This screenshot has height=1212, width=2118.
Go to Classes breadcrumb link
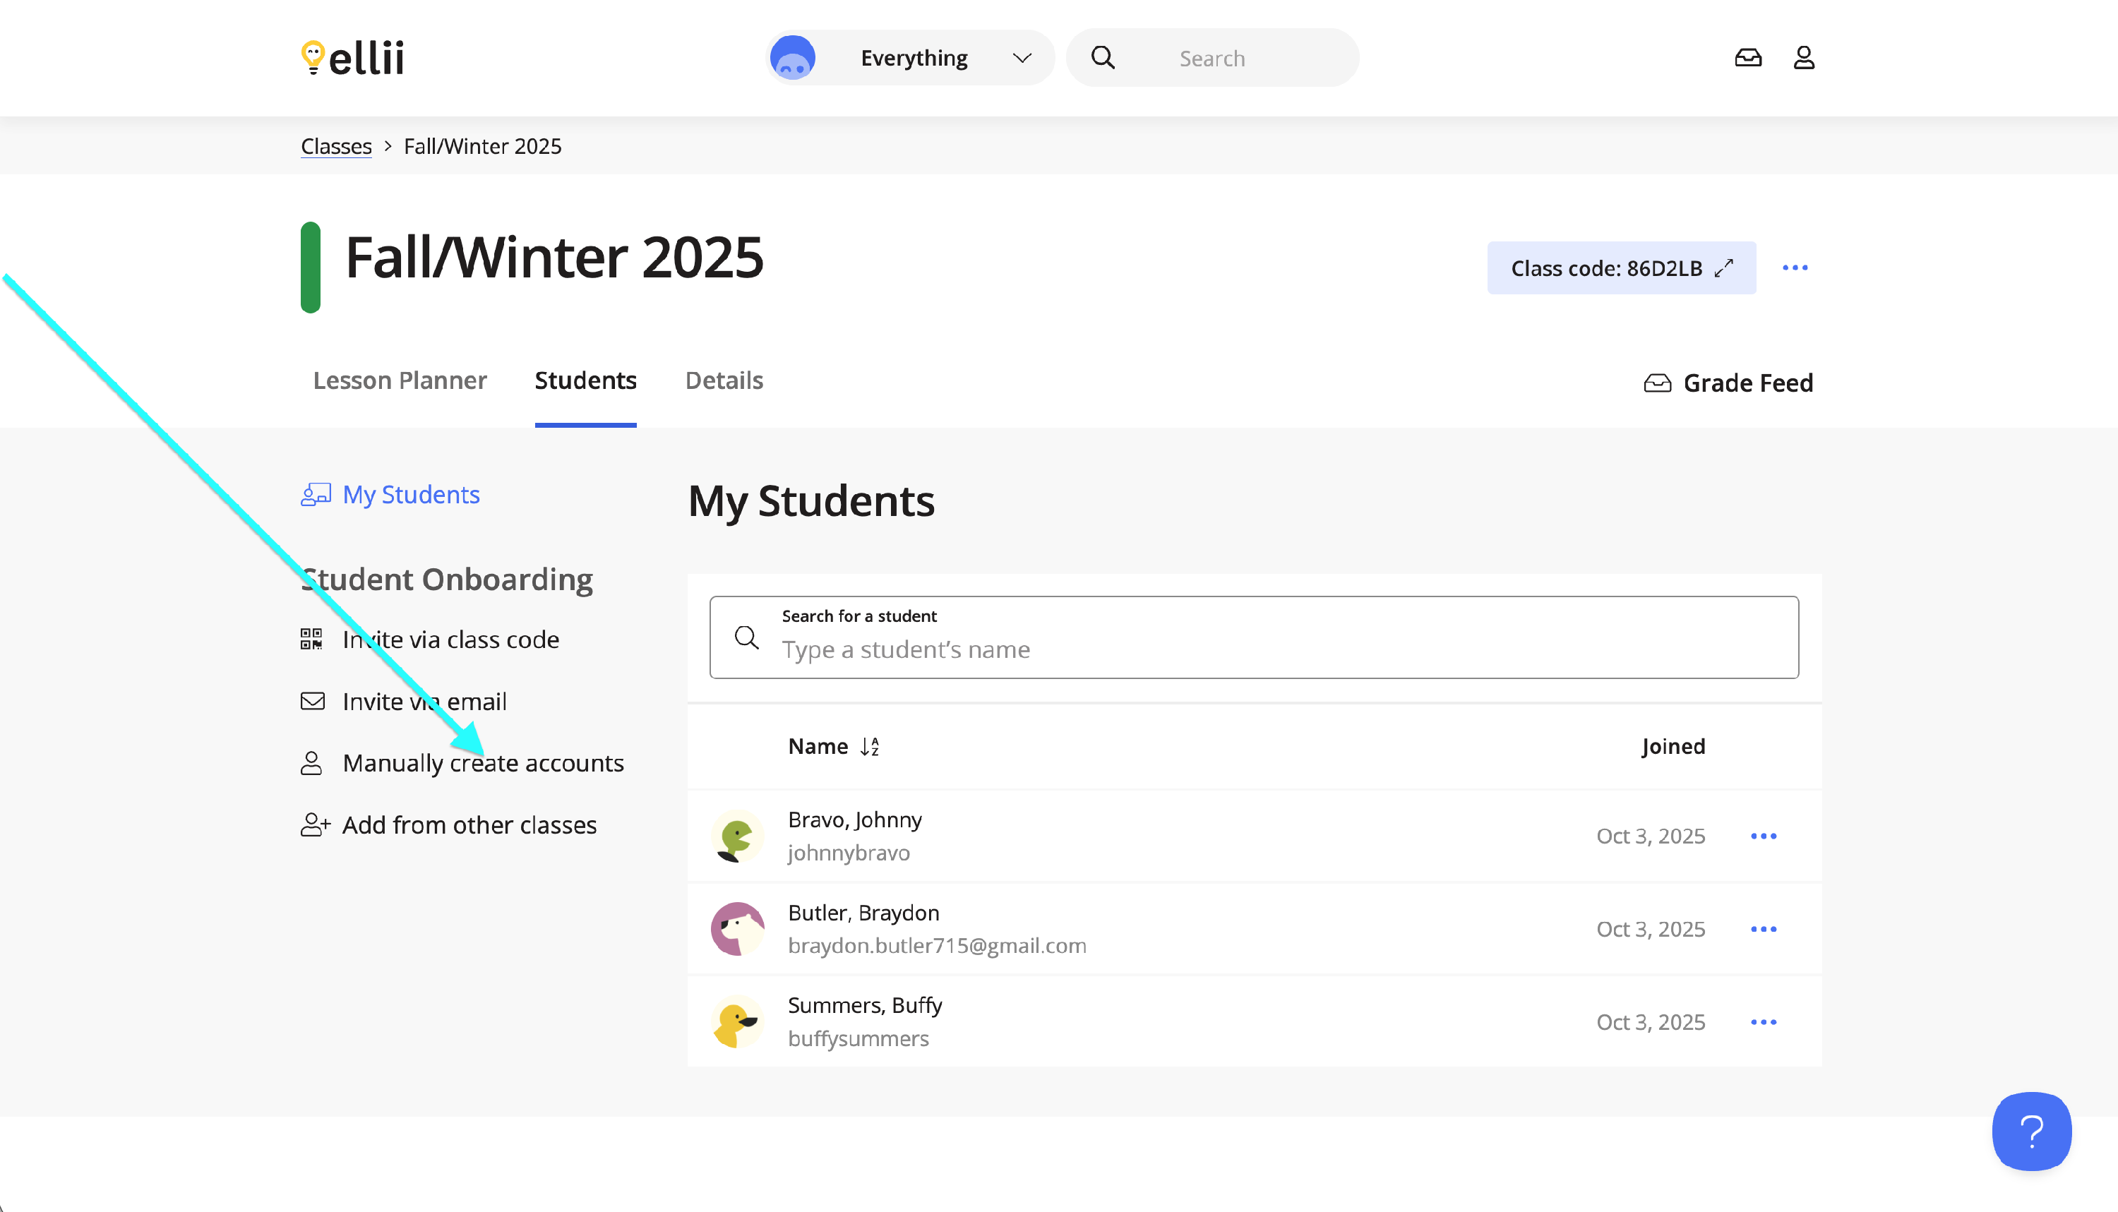(335, 147)
